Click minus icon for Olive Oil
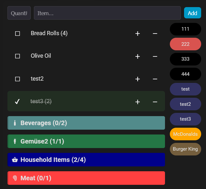206x189 pixels. tap(155, 56)
